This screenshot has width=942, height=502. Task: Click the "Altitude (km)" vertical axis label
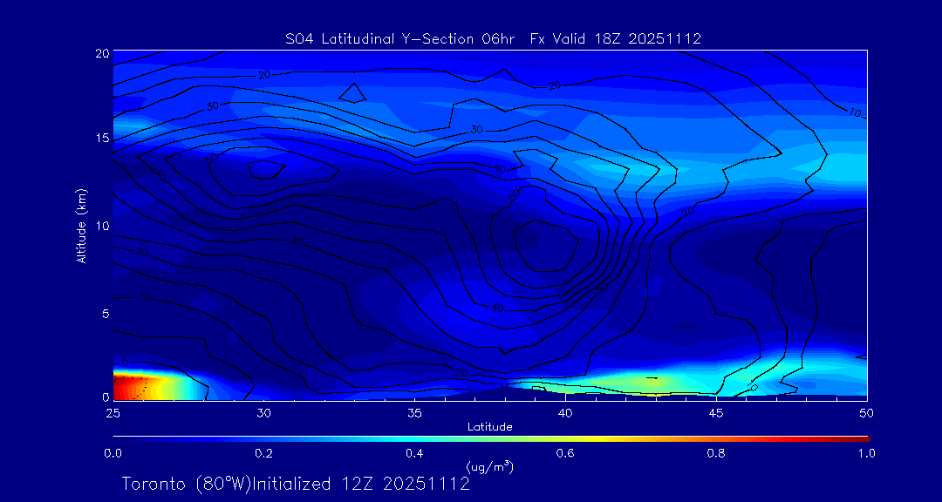click(x=82, y=226)
